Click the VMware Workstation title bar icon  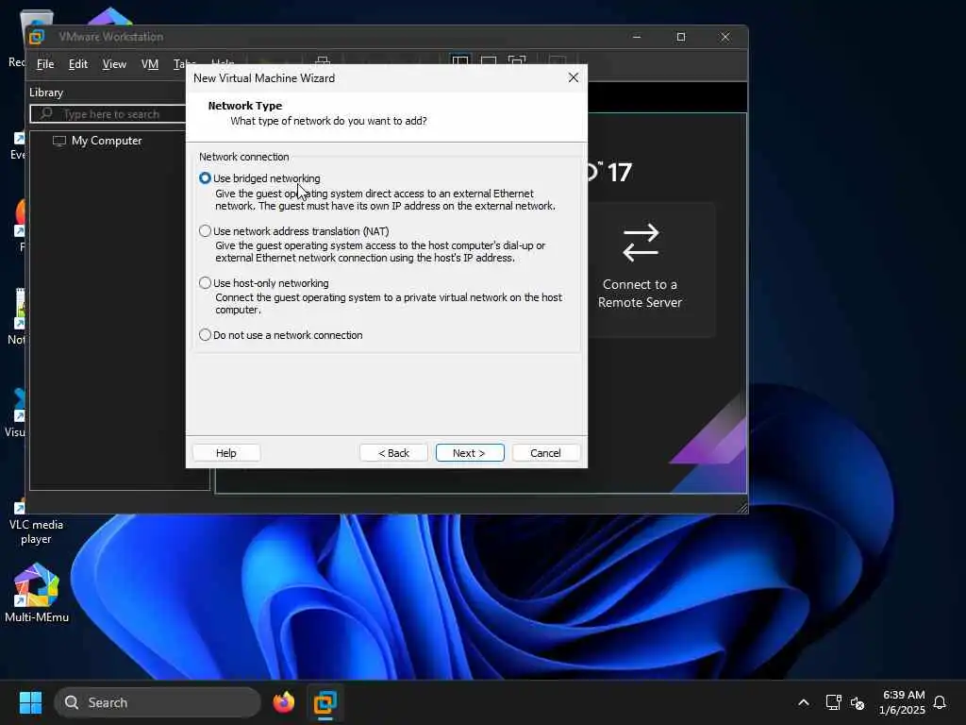click(x=37, y=37)
